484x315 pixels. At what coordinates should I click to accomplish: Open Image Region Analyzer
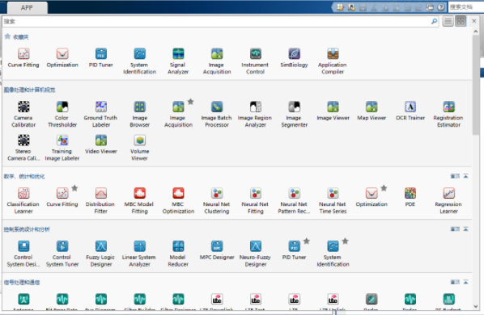(x=255, y=114)
